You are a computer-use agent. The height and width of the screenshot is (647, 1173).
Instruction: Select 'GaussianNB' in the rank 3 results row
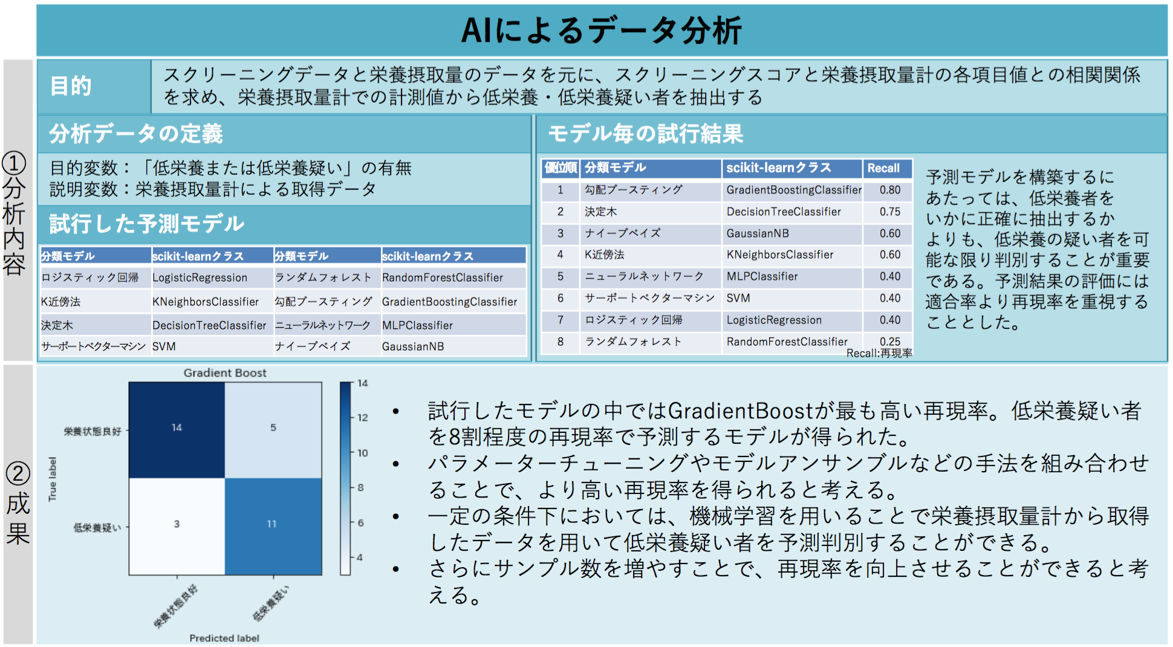click(758, 233)
